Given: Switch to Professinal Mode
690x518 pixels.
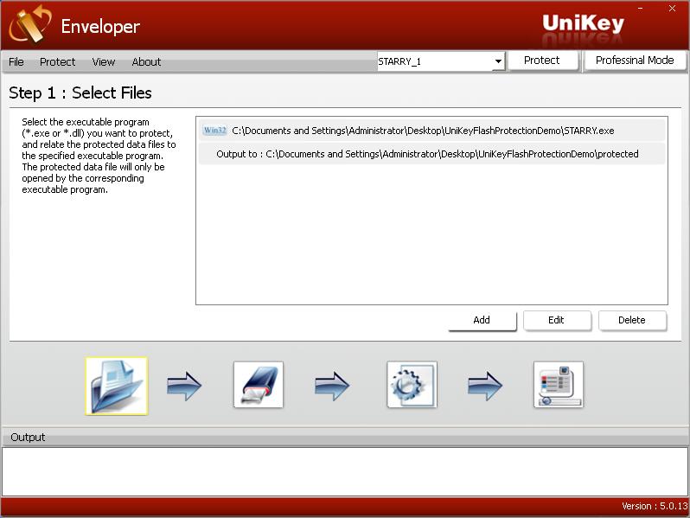Looking at the screenshot, I should [635, 61].
